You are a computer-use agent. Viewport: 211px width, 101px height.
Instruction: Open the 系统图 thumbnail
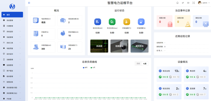tap(99, 46)
